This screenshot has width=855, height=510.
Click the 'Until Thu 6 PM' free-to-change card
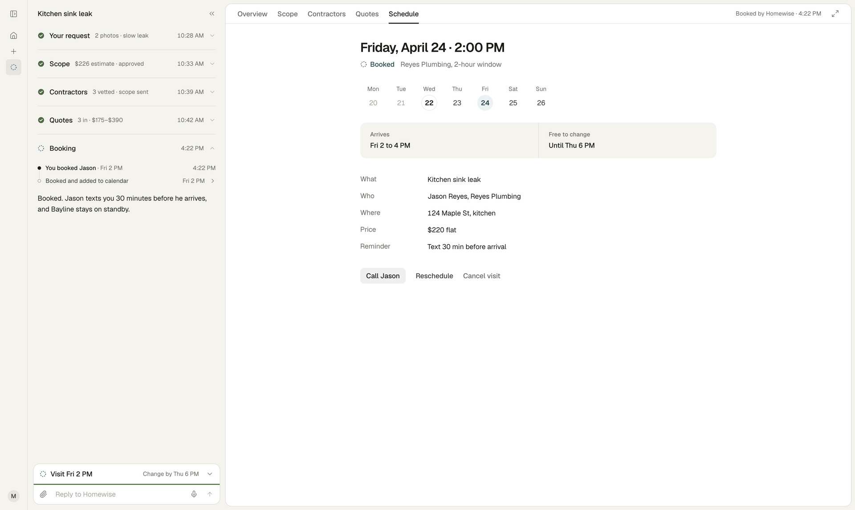(627, 140)
